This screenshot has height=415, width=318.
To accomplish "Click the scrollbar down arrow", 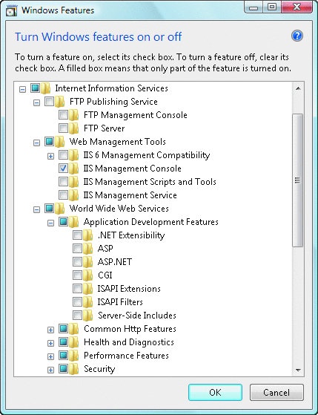I will 298,370.
